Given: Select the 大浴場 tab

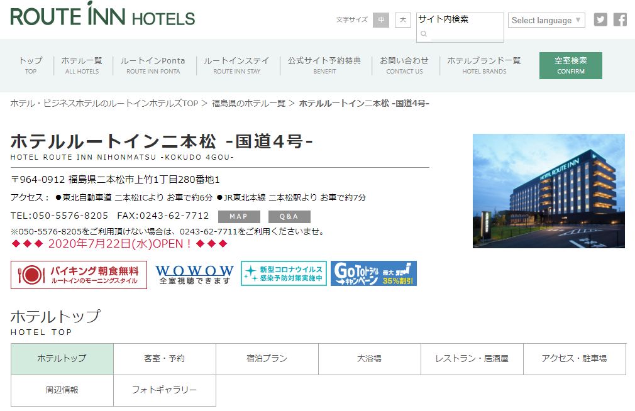Looking at the screenshot, I should tap(369, 359).
